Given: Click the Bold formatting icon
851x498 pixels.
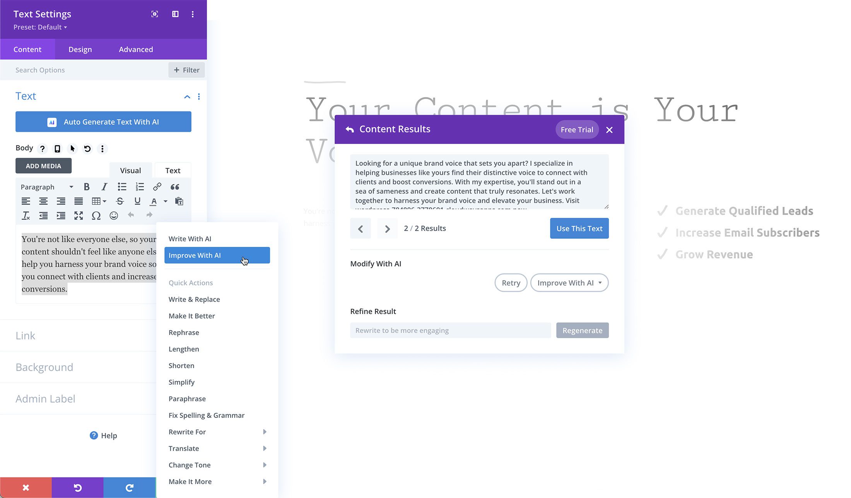Looking at the screenshot, I should (86, 187).
